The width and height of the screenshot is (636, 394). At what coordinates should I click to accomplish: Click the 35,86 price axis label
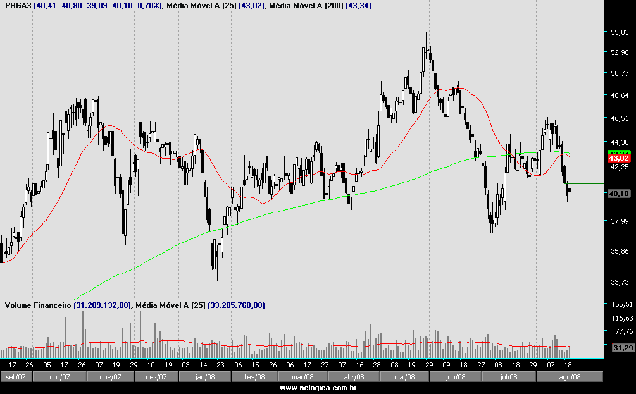[620, 251]
